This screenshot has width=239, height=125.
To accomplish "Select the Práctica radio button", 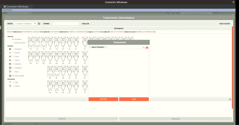I will point(13,86).
